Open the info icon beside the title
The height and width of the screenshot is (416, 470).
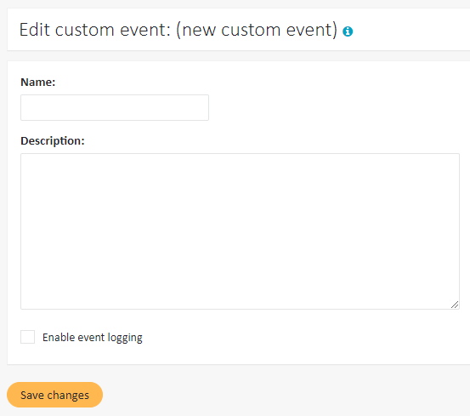pos(348,31)
